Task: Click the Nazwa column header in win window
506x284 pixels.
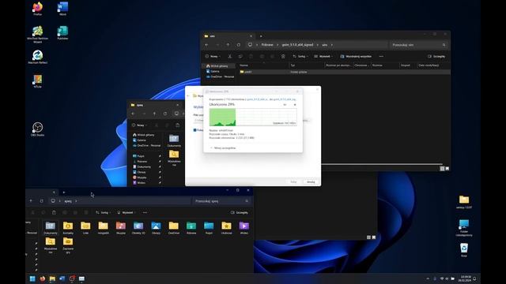Action: 244,65
